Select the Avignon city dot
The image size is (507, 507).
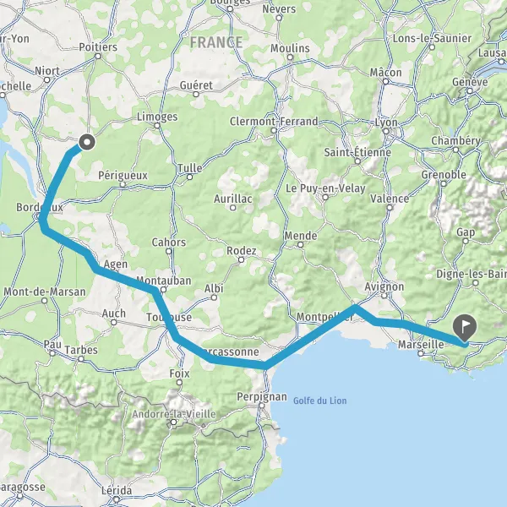click(384, 296)
